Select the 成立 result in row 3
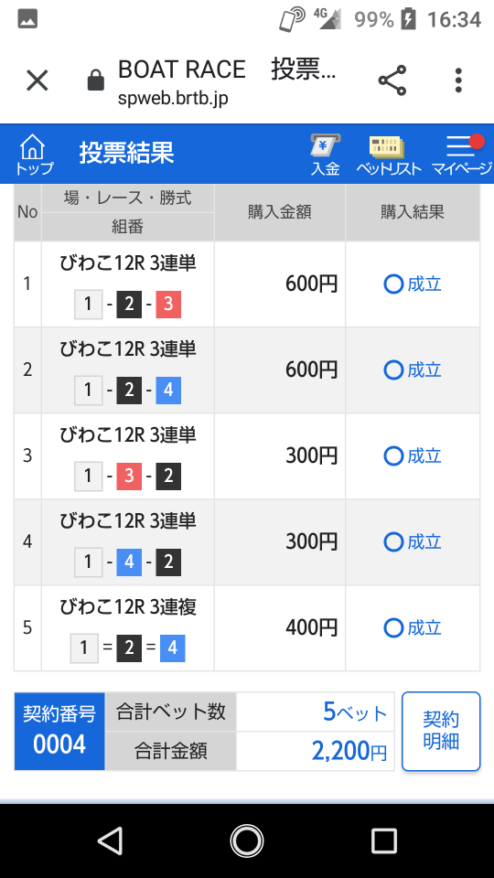 tap(413, 456)
